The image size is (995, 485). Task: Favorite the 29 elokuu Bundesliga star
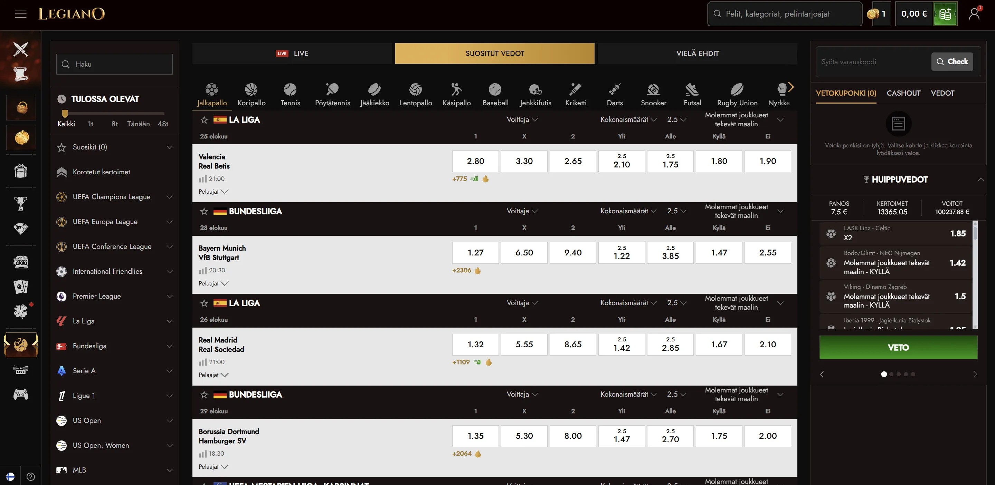pyautogui.click(x=204, y=395)
